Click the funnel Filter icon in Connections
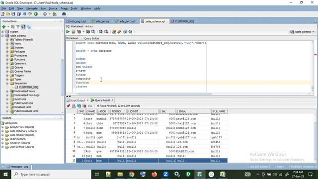Viewport: 318px width, 179px height. [18, 27]
